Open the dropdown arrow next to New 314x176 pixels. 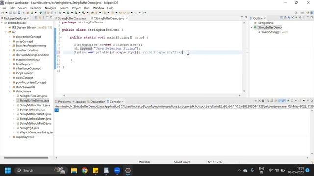pos(6,13)
